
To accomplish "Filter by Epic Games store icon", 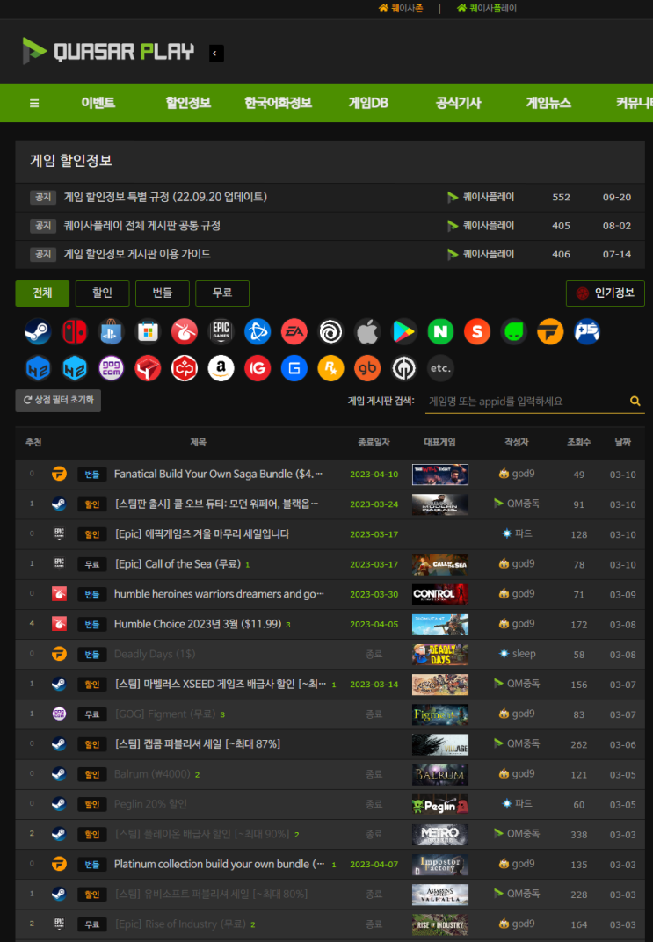I will click(x=221, y=331).
